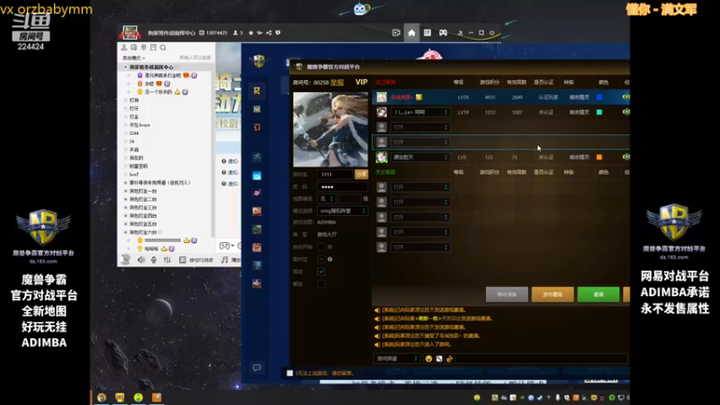Click the search icon in YY channel panel

[x=163, y=48]
